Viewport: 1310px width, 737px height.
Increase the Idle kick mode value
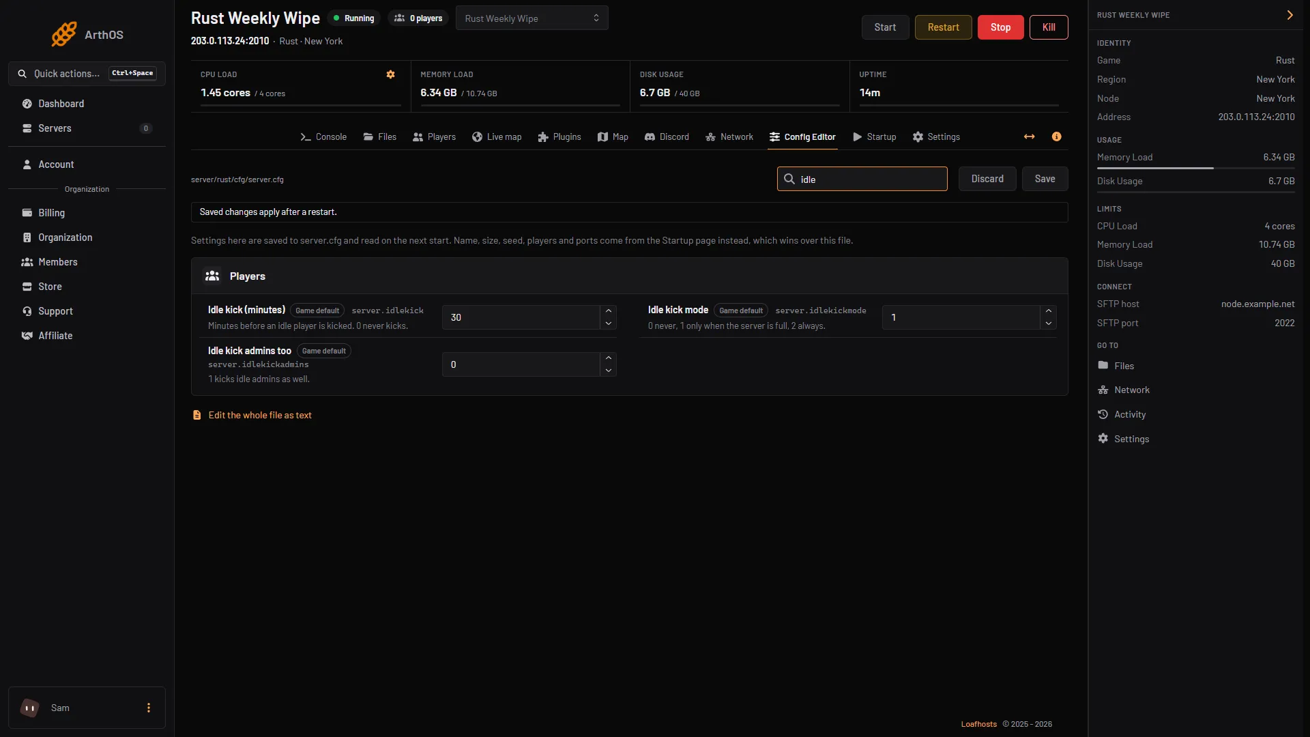click(1048, 311)
